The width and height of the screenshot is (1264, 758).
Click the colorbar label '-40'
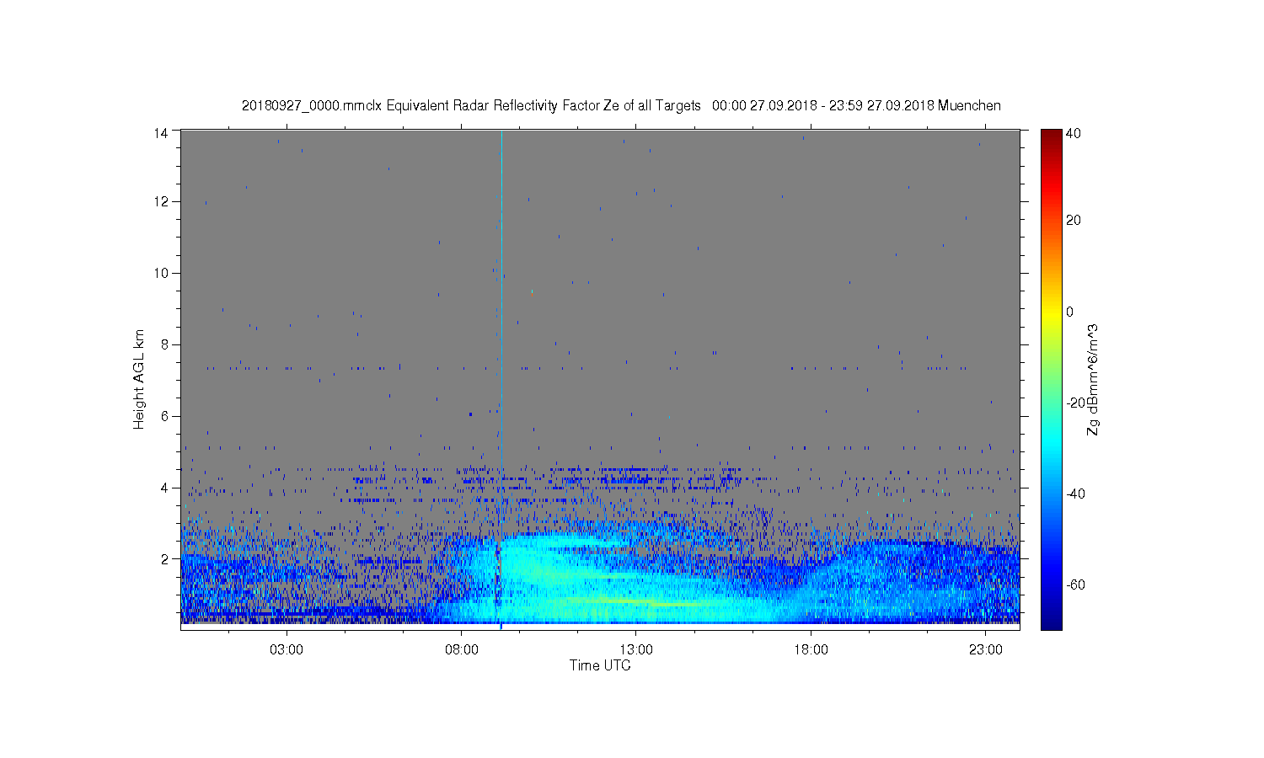(x=1075, y=494)
